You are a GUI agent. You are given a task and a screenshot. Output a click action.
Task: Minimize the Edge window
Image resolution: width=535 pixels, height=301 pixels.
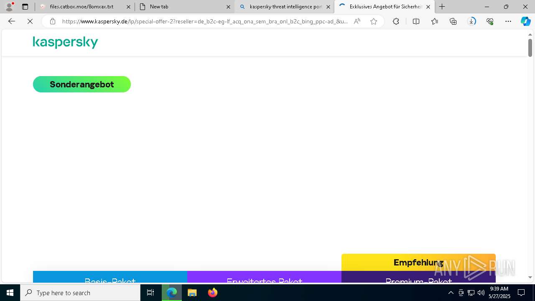[487, 7]
